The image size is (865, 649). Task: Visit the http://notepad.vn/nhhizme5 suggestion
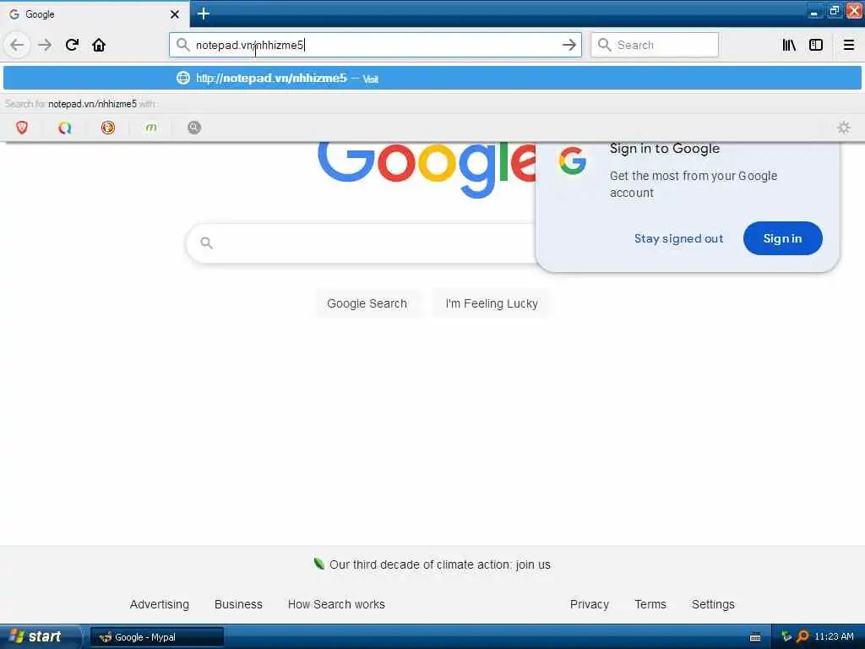pos(432,78)
